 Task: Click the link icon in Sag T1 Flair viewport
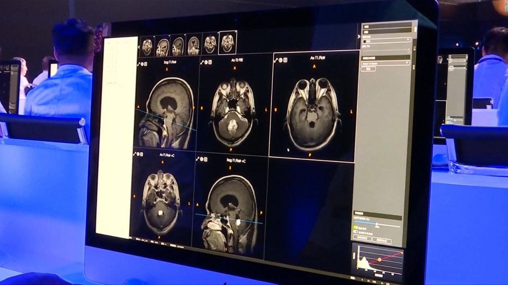click(139, 64)
